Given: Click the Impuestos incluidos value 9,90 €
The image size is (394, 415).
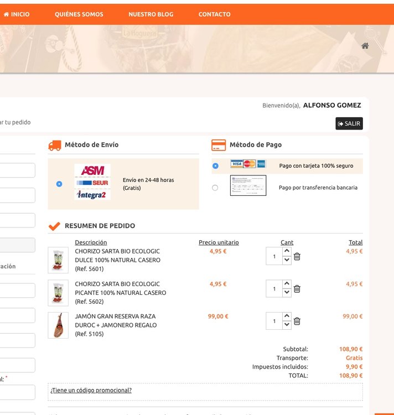Looking at the screenshot, I should click(354, 367).
